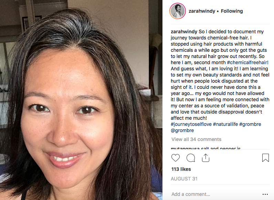
Task: Open comments via the speech bubble icon
Action: click(x=191, y=158)
